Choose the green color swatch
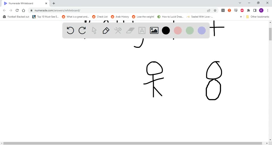The width and height of the screenshot is (272, 145). coord(190,31)
